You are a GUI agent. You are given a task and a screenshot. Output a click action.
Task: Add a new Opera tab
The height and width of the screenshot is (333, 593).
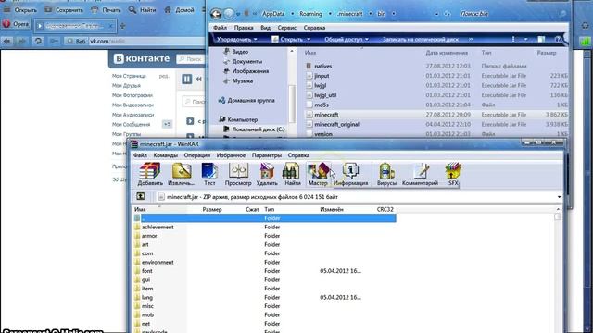[x=122, y=26]
